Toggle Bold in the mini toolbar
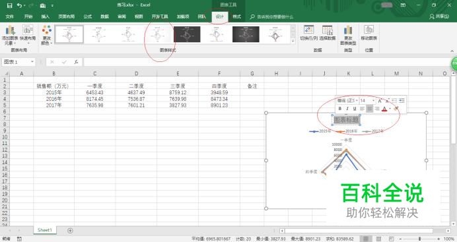 (340, 109)
